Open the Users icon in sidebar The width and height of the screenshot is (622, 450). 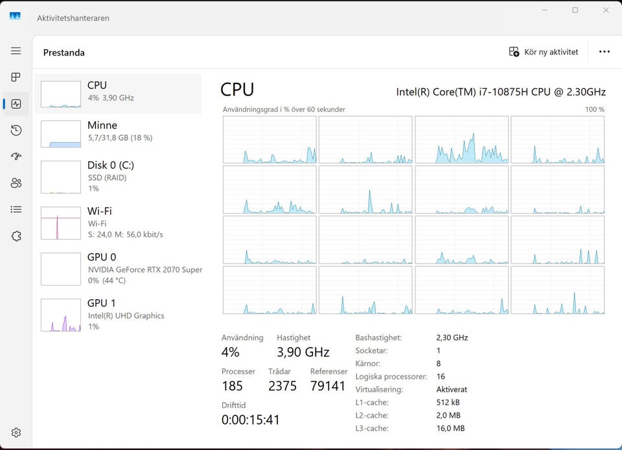tap(16, 183)
